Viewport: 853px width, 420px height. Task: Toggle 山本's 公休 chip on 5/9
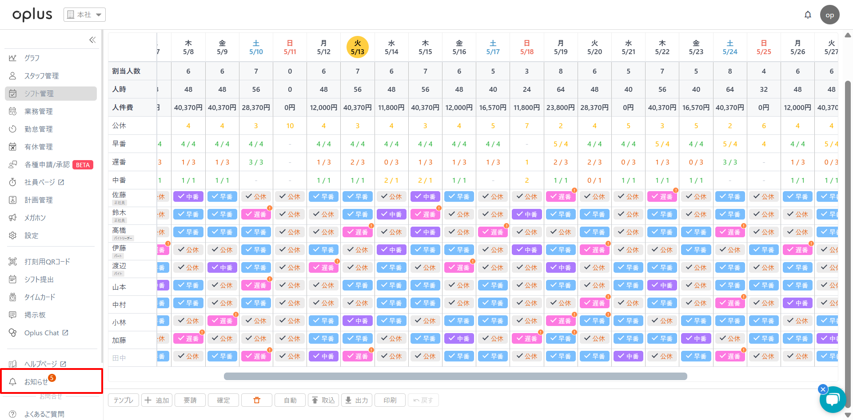pos(222,285)
